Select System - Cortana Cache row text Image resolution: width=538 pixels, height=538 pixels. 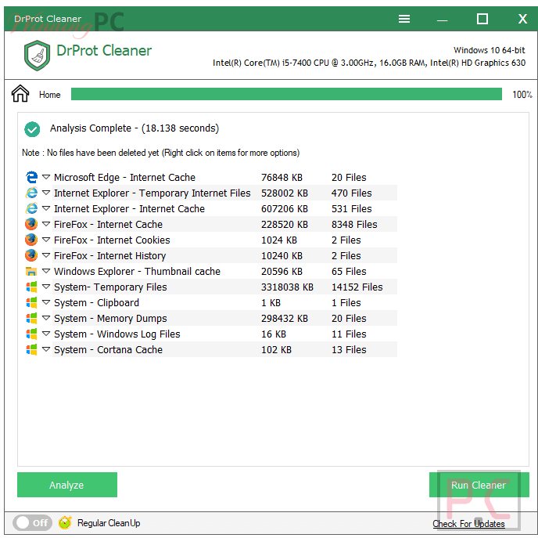point(108,350)
